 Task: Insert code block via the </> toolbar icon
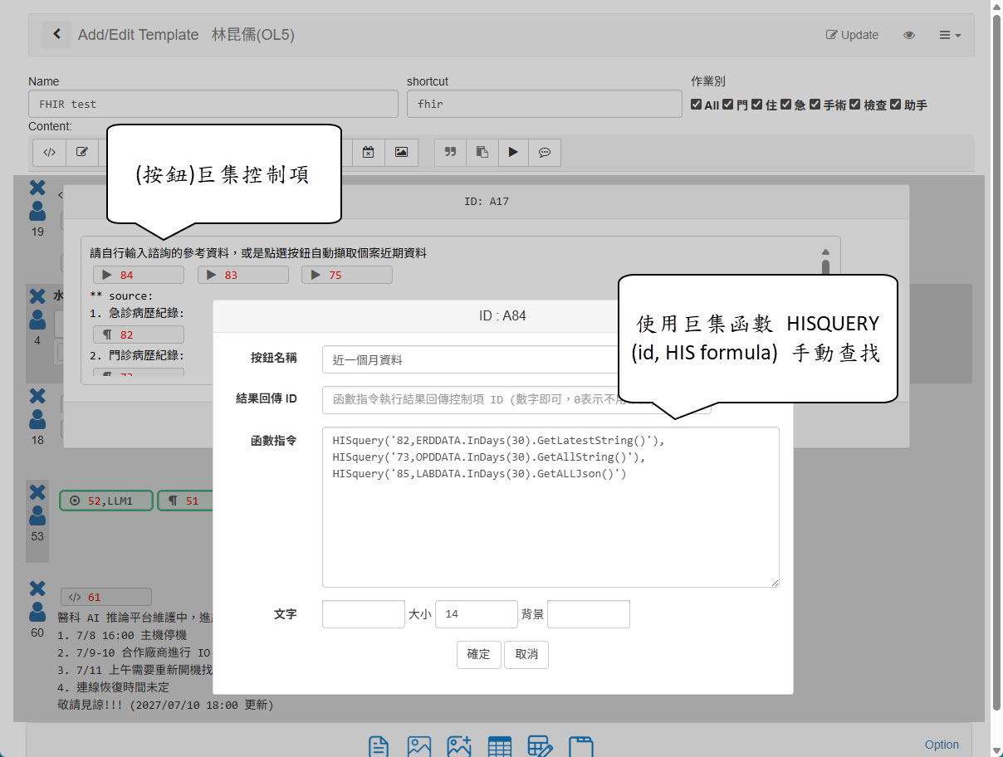pyautogui.click(x=49, y=152)
